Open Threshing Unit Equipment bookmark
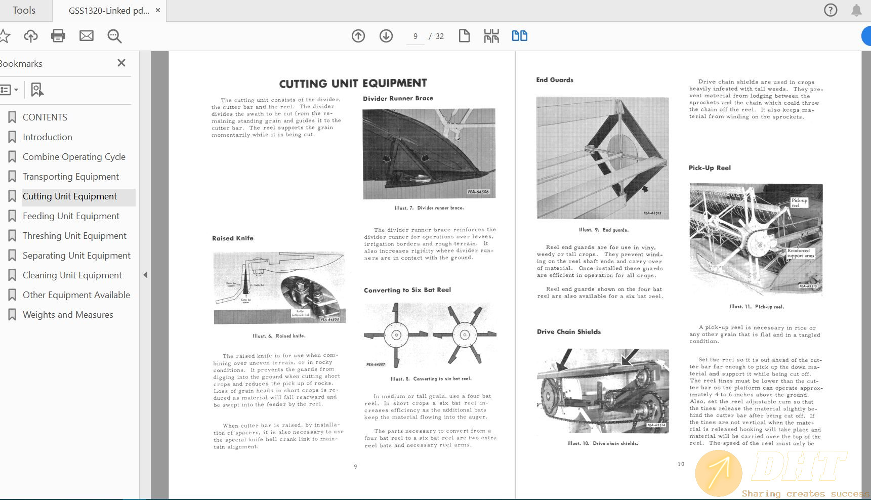Screen dimensions: 871x500 click(x=74, y=236)
